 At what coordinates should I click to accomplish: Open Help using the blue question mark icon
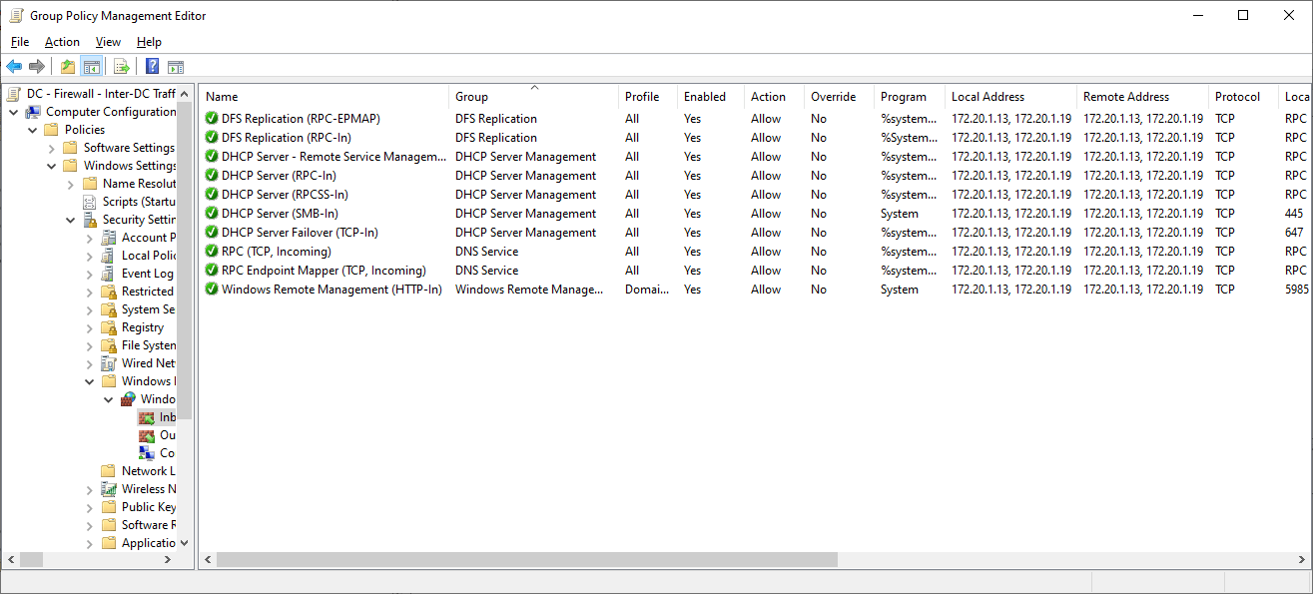151,66
